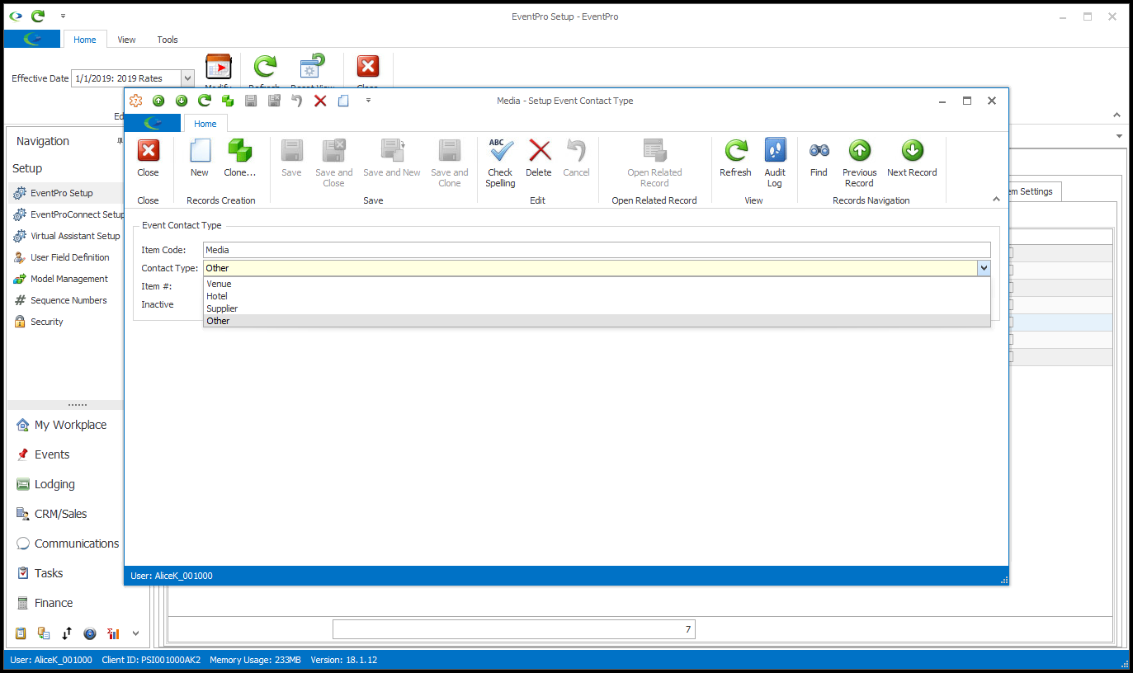This screenshot has width=1133, height=673.
Task: Click small red X delete icon in dialog quick access toolbar
Action: click(320, 101)
